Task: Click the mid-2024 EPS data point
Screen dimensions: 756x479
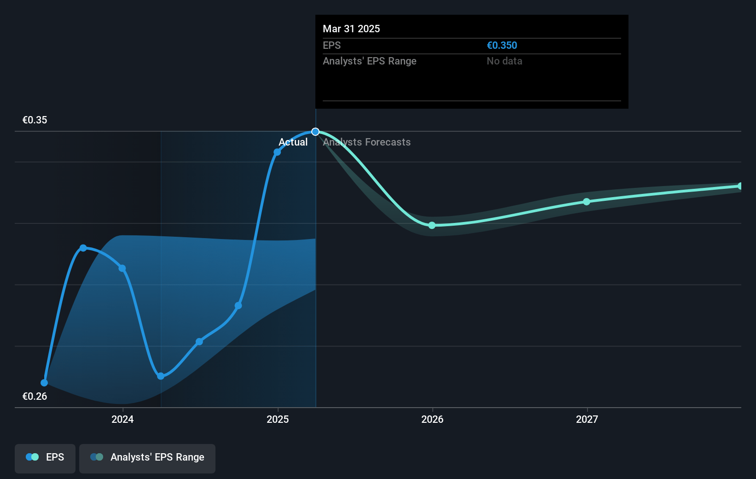Action: pyautogui.click(x=199, y=342)
